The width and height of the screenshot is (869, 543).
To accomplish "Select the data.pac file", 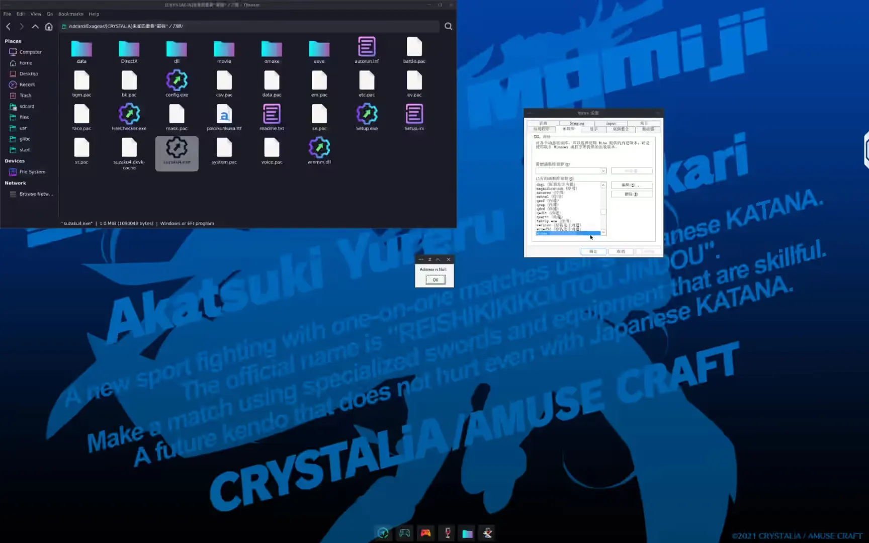I will tap(272, 83).
